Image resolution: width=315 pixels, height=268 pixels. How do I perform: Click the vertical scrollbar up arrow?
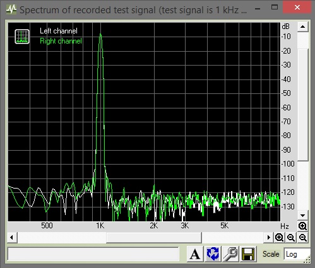click(x=303, y=26)
